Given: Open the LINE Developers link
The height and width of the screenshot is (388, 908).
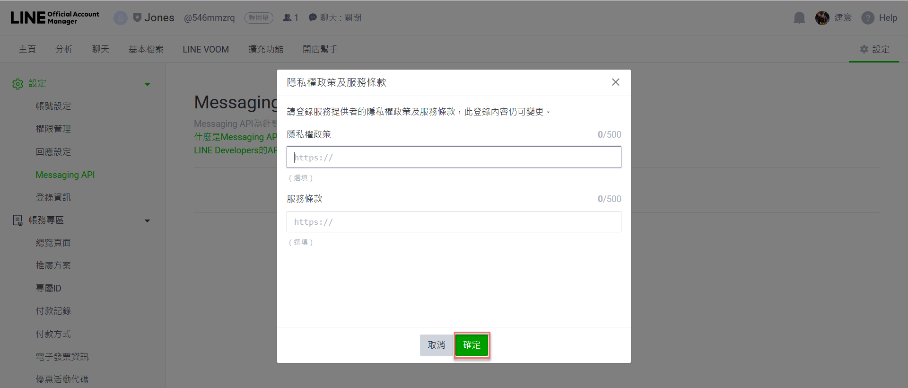Looking at the screenshot, I should 236,150.
